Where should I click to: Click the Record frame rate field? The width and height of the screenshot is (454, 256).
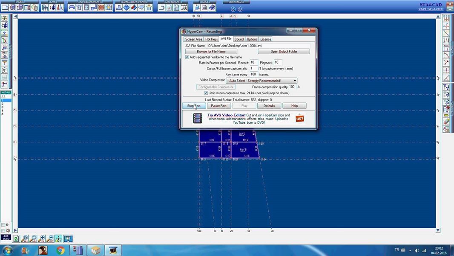tap(254, 63)
